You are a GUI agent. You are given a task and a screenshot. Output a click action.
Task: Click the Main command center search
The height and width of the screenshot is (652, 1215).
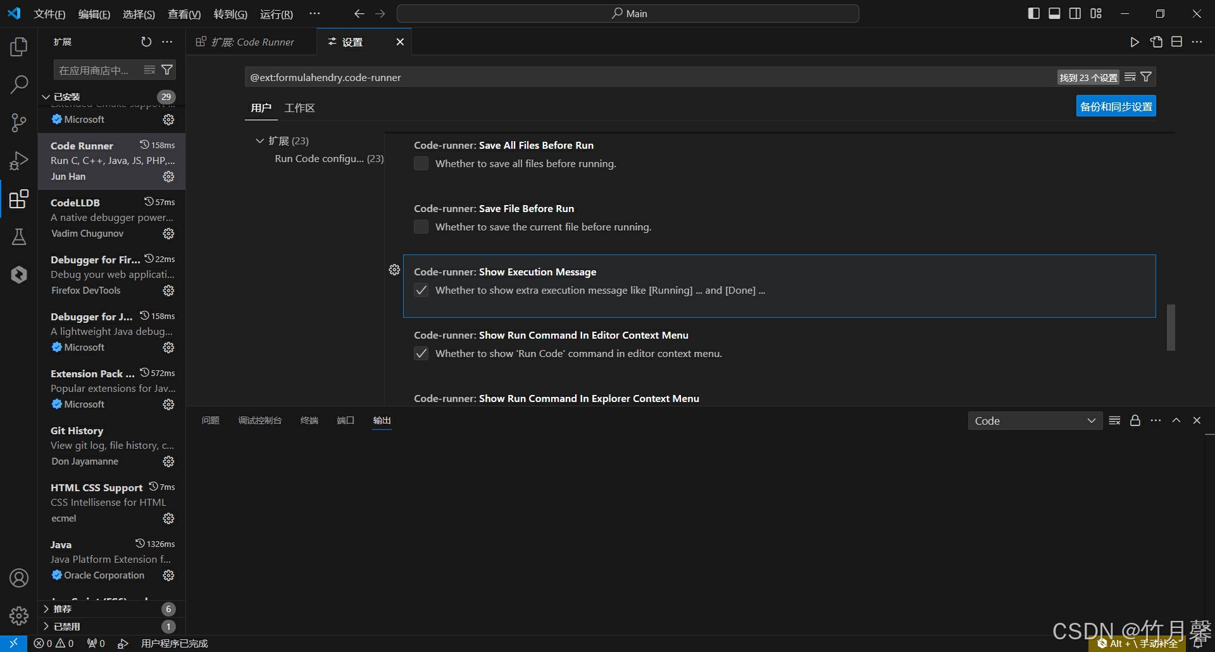click(x=628, y=14)
